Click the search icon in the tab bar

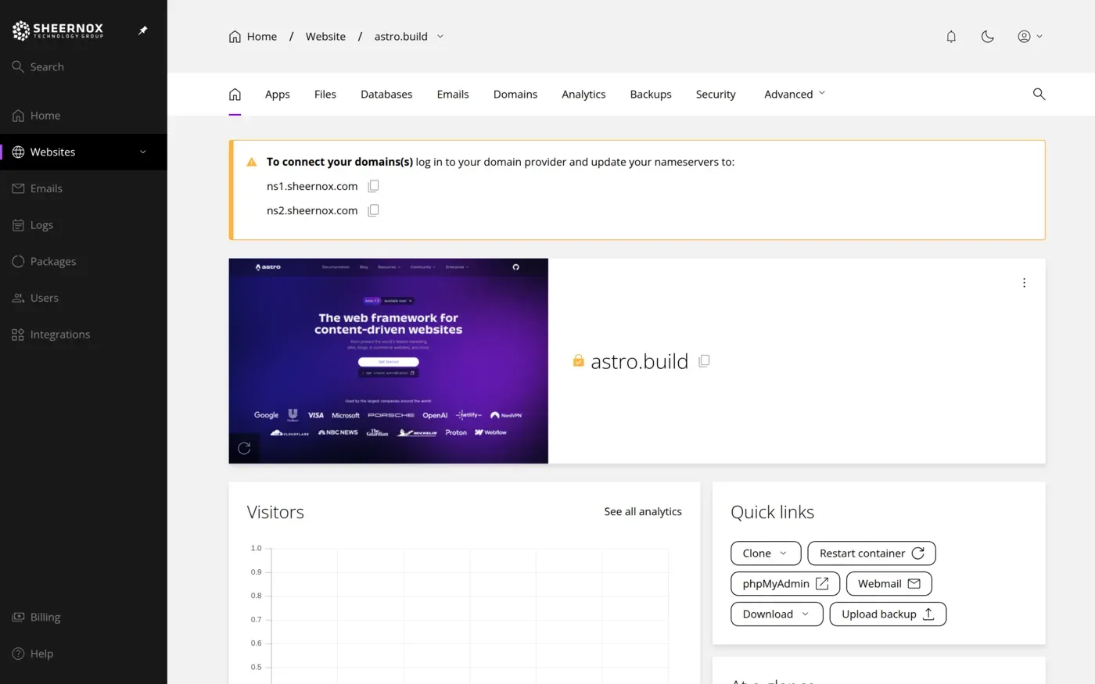pyautogui.click(x=1039, y=94)
